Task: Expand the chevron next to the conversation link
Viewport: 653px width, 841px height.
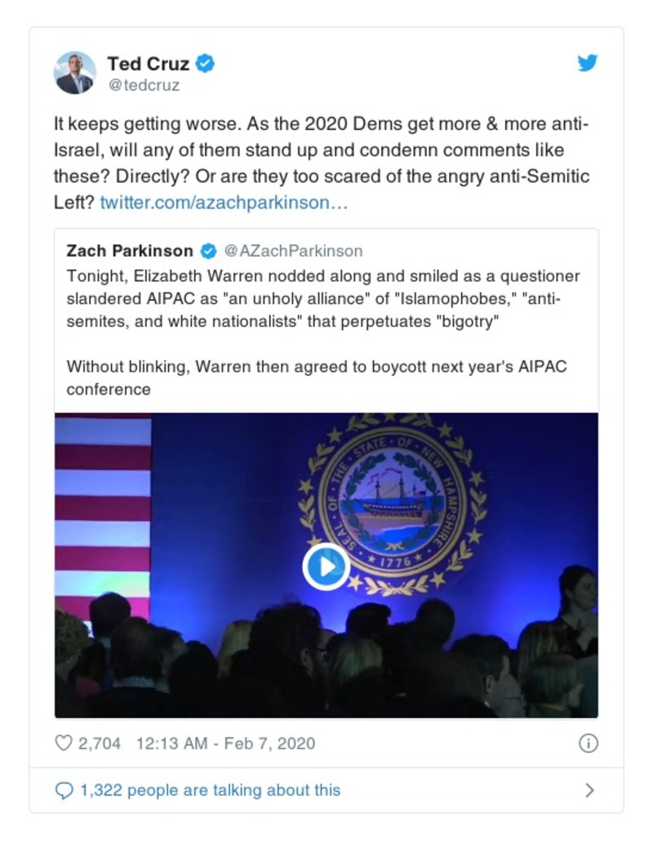Action: click(592, 790)
